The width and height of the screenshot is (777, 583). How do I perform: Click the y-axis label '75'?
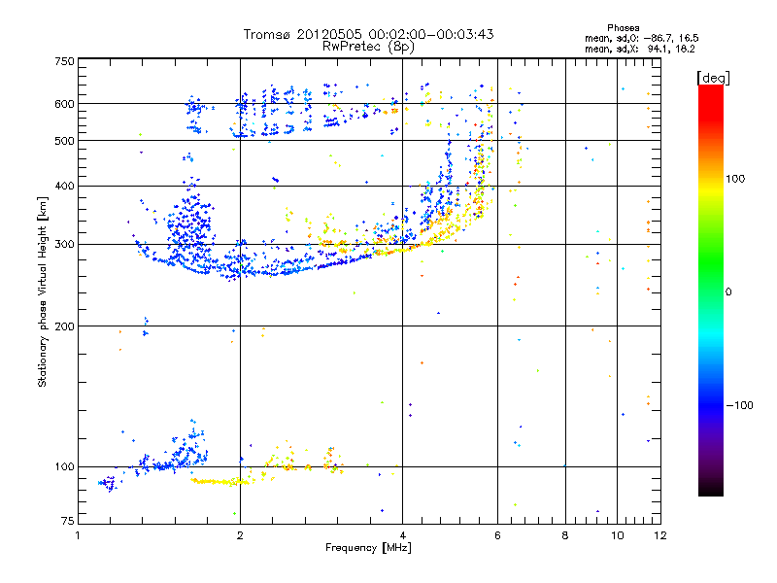[x=68, y=521]
